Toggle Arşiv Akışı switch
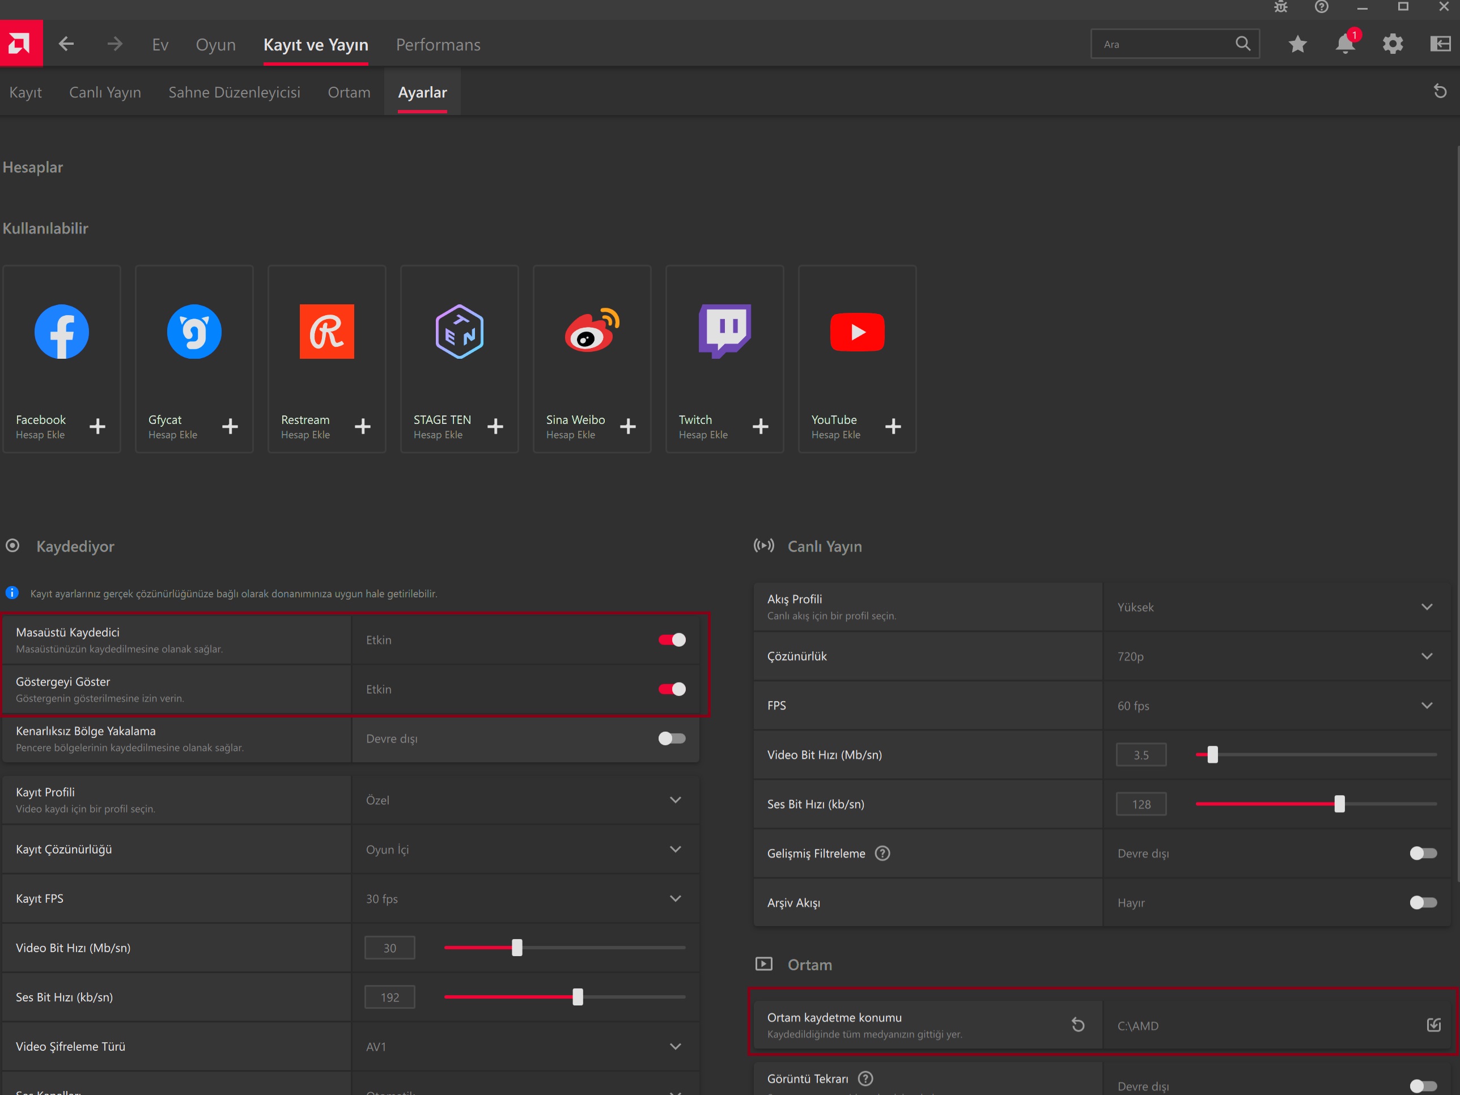Image resolution: width=1460 pixels, height=1095 pixels. [1423, 902]
